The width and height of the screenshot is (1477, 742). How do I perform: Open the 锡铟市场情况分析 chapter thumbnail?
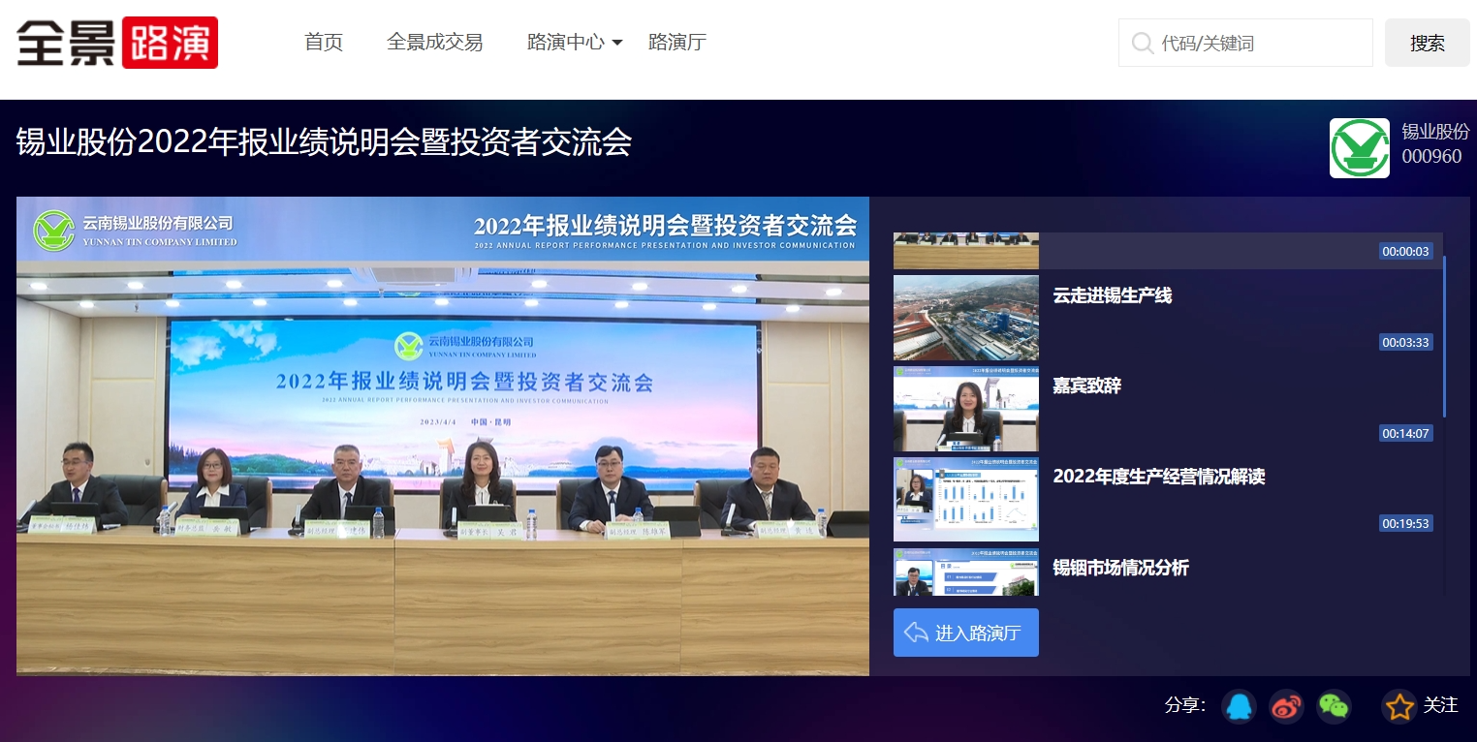[965, 572]
